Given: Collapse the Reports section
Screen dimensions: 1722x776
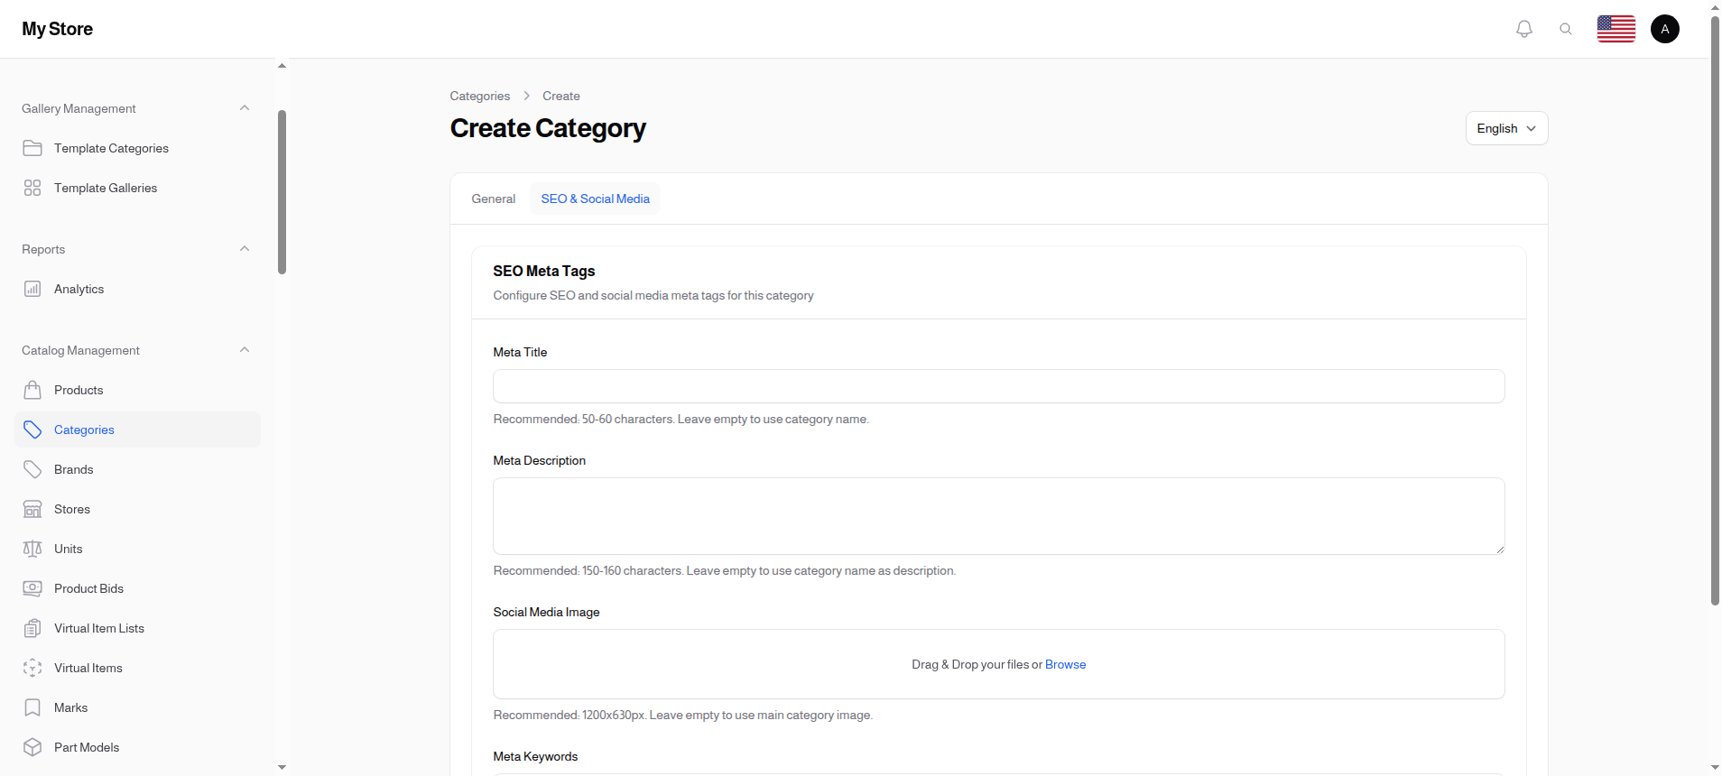Looking at the screenshot, I should [x=245, y=249].
